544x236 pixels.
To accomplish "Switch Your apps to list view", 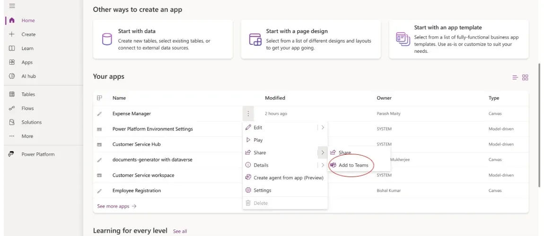I will pyautogui.click(x=515, y=77).
